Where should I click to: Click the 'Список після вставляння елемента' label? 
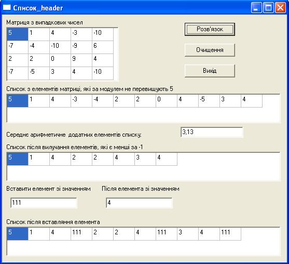53,222
